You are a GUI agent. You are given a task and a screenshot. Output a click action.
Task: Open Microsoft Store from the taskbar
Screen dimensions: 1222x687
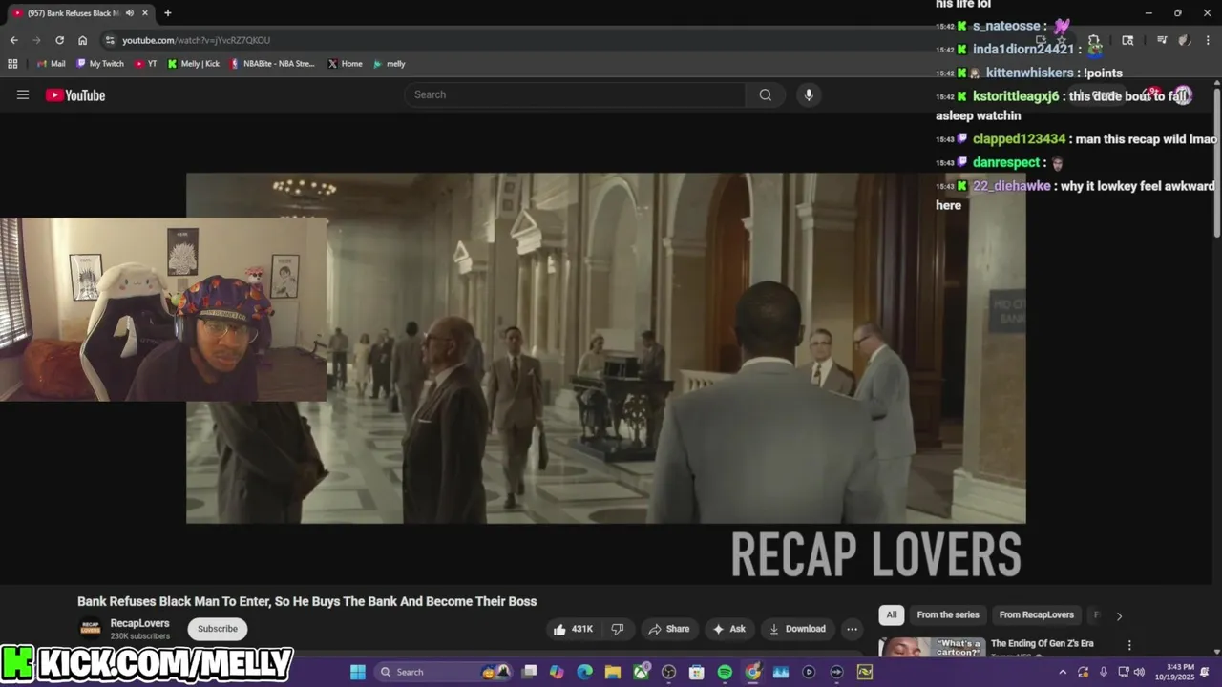coord(697,672)
